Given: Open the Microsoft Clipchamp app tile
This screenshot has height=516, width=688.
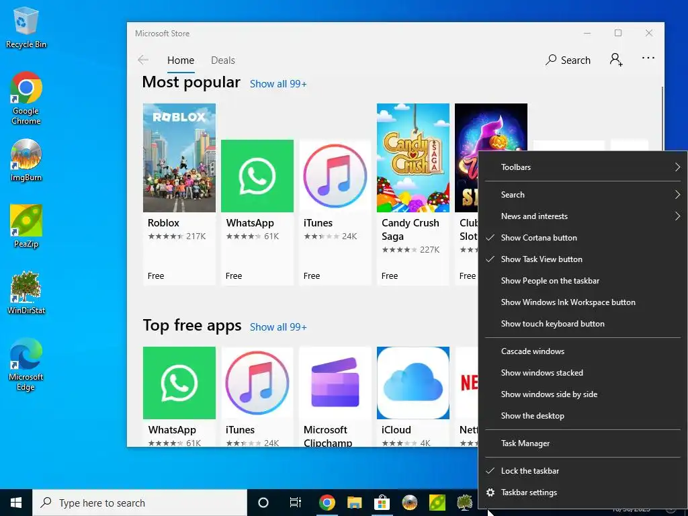Looking at the screenshot, I should click(x=335, y=396).
